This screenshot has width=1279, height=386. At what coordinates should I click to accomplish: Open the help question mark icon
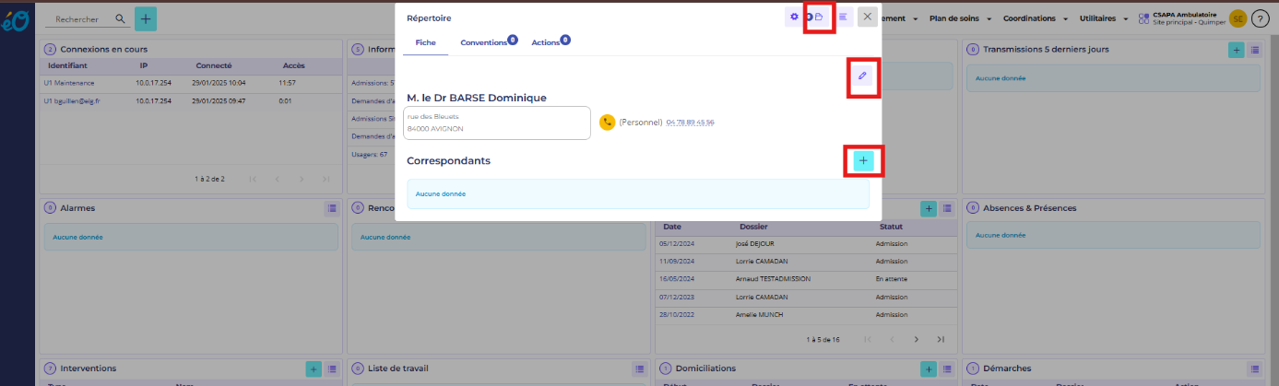(x=1261, y=18)
